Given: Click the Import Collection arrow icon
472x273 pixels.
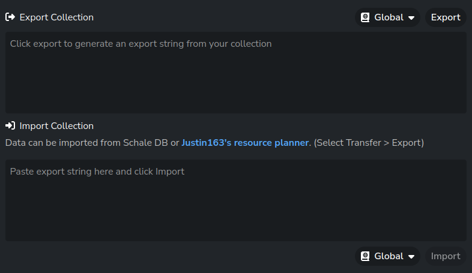Looking at the screenshot, I should click(x=10, y=126).
